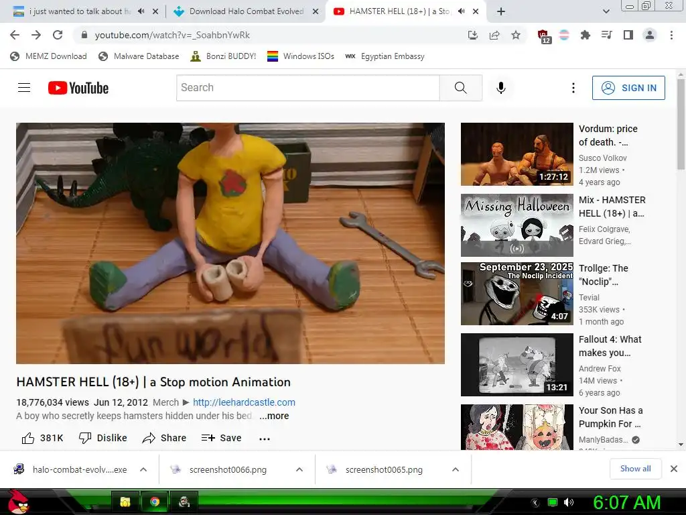
Task: Open Fallout 4 video thumbnail
Action: pyautogui.click(x=517, y=365)
